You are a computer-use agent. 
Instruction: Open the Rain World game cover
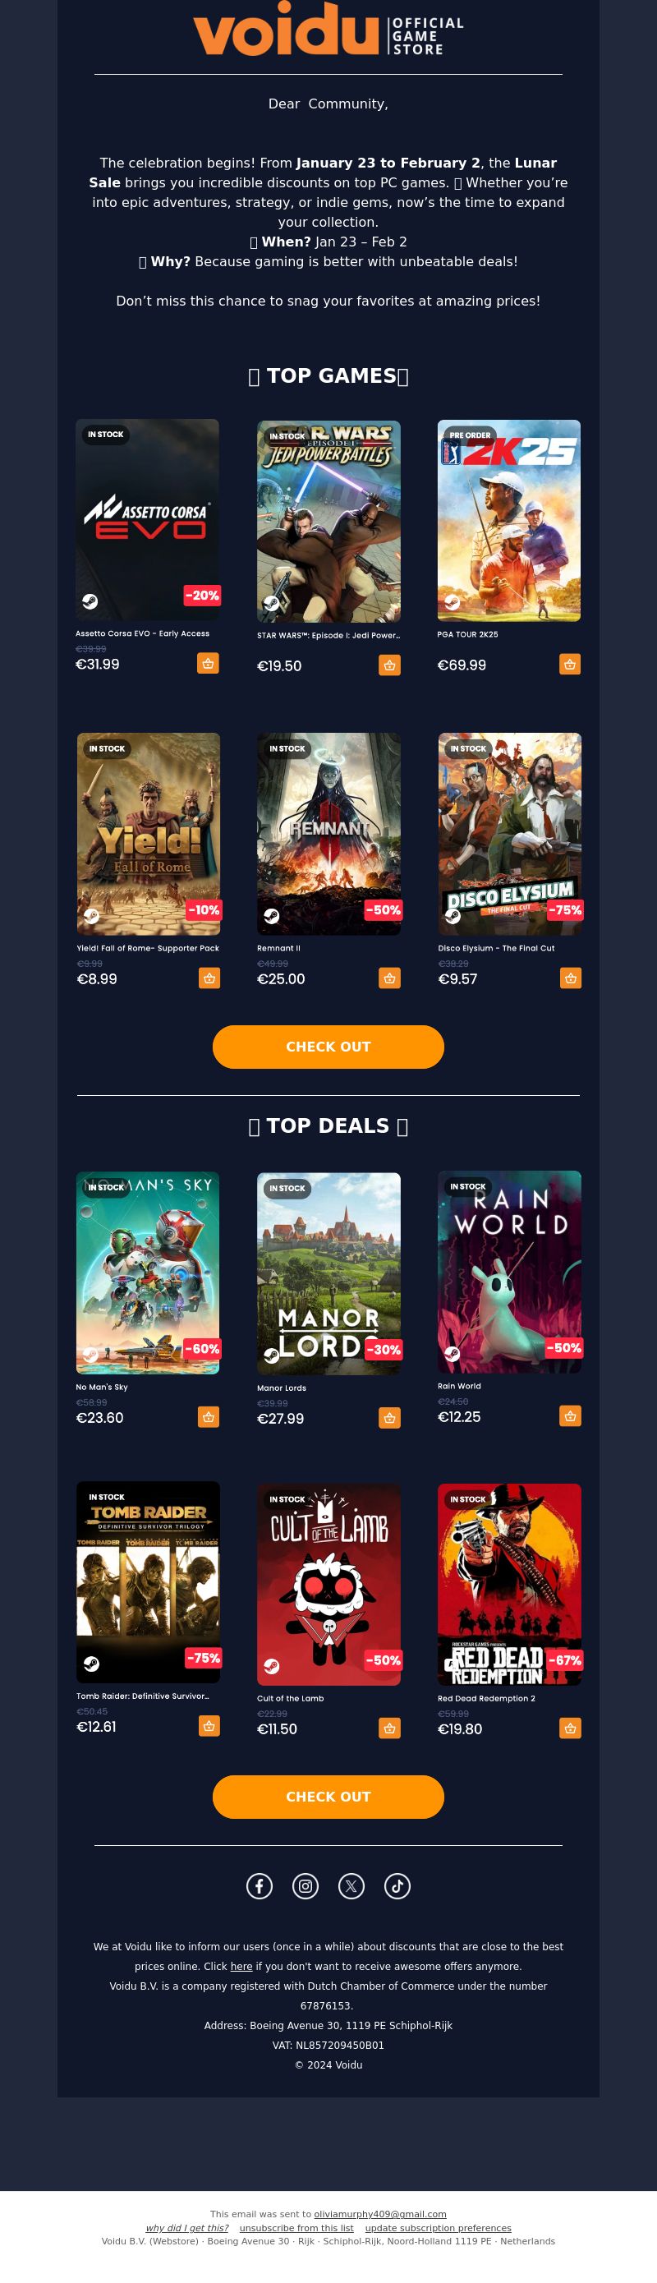pyautogui.click(x=509, y=1272)
